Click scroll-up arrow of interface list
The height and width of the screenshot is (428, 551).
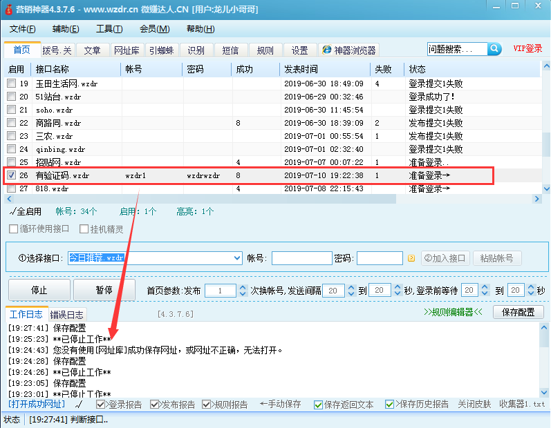coord(546,66)
